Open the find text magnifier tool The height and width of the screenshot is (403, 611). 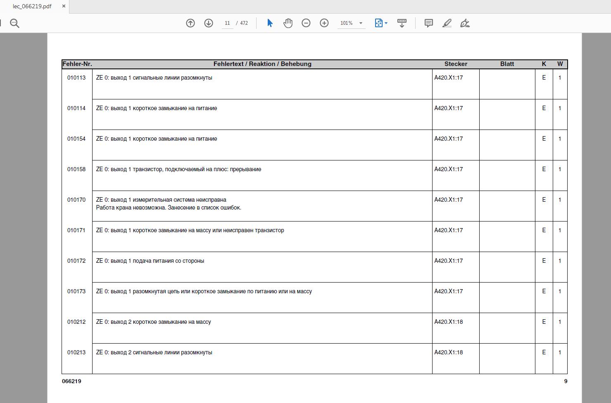click(x=14, y=24)
